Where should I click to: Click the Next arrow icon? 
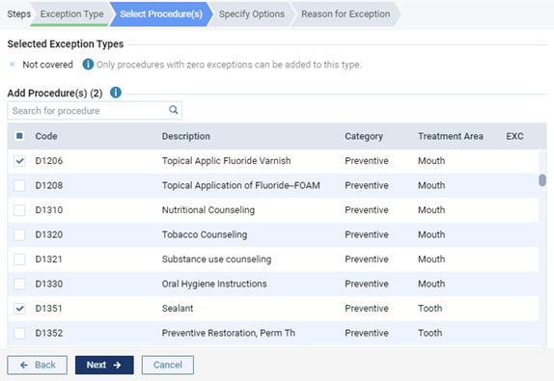(117, 365)
